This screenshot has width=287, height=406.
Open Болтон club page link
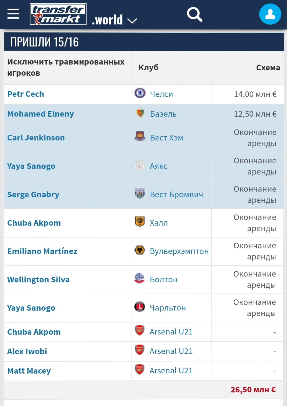pos(163,280)
